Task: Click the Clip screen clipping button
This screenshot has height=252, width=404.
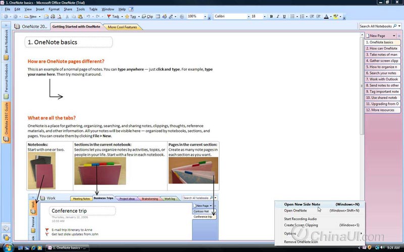Action: 147,17
